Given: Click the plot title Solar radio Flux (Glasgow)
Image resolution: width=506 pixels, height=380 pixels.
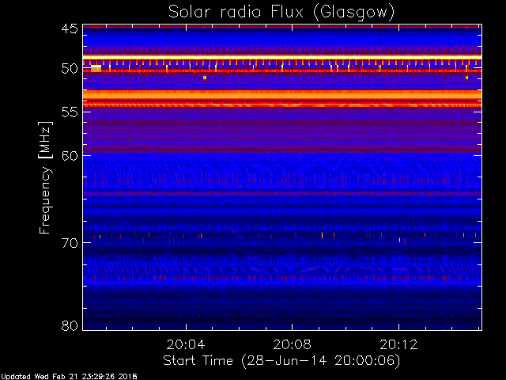Looking at the screenshot, I should 281,13.
